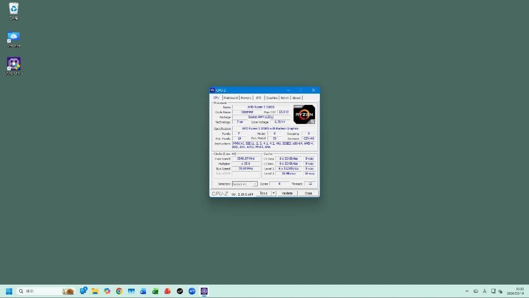The image size is (529, 298).
Task: Open the Recycle Bin desktop icon
Action: 14,11
